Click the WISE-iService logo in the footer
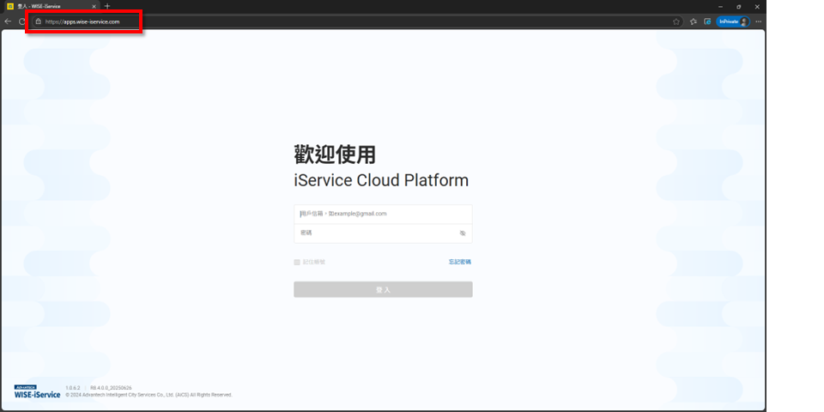Viewport: 824px width, 412px height. 37,392
